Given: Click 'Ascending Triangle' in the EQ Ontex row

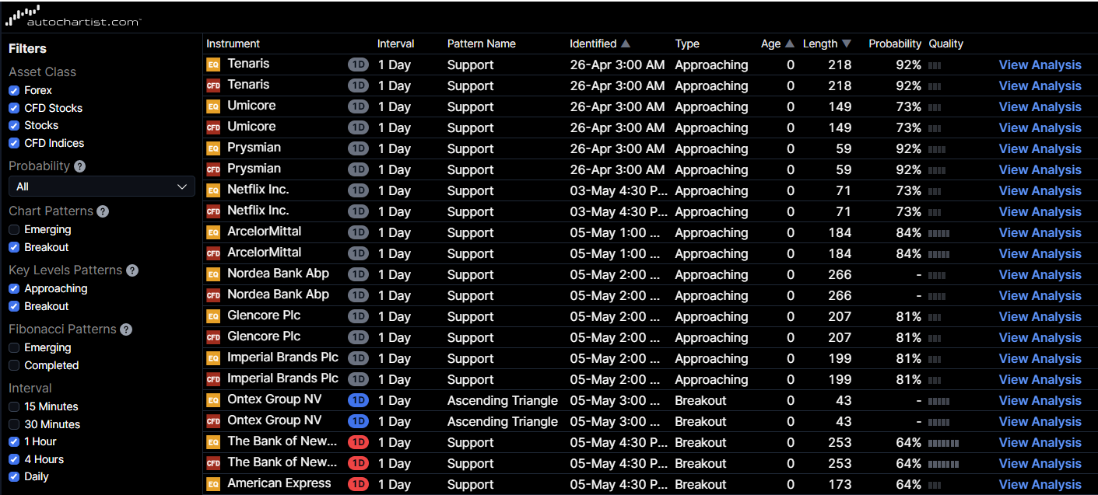Looking at the screenshot, I should (x=503, y=400).
